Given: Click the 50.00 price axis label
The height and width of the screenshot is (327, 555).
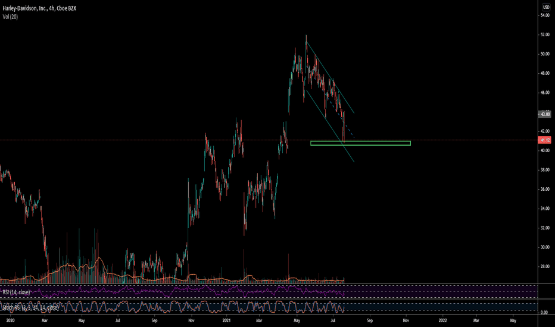Looking at the screenshot, I should pyautogui.click(x=545, y=54).
